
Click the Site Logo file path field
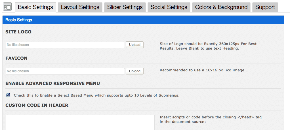tap(65, 45)
